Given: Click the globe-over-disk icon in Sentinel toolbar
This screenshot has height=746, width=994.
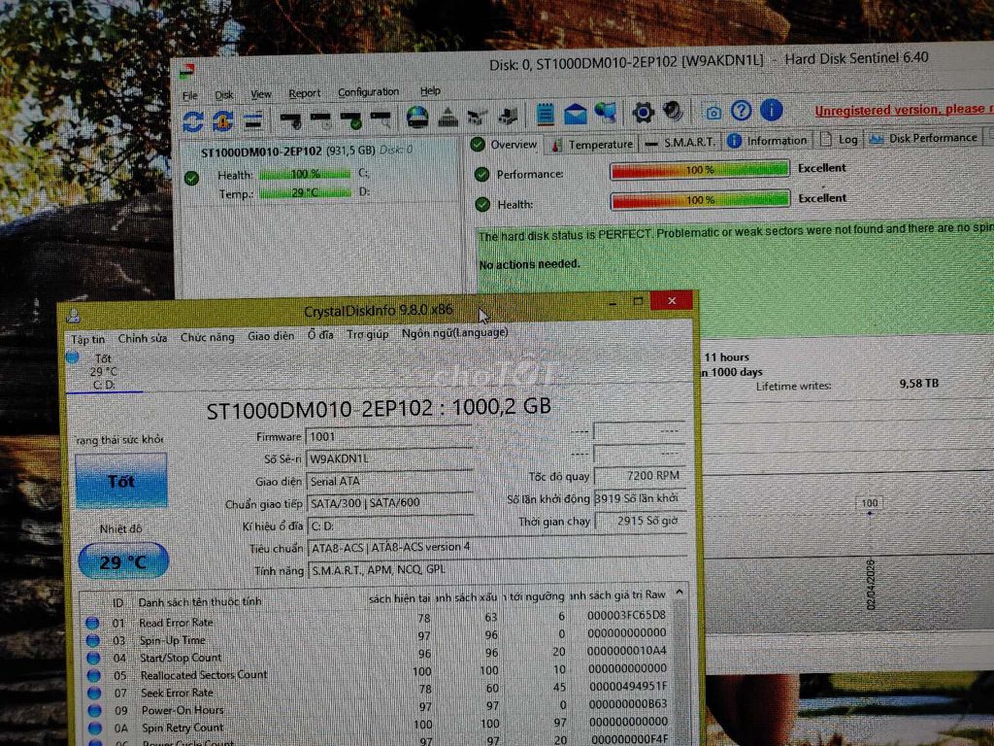Looking at the screenshot, I should (417, 118).
